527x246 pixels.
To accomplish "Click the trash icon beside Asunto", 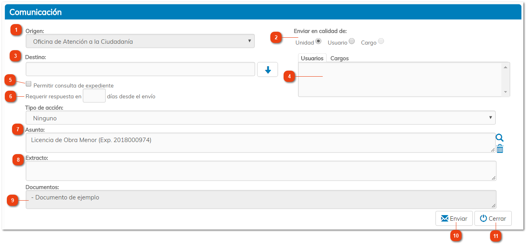I will coord(500,149).
